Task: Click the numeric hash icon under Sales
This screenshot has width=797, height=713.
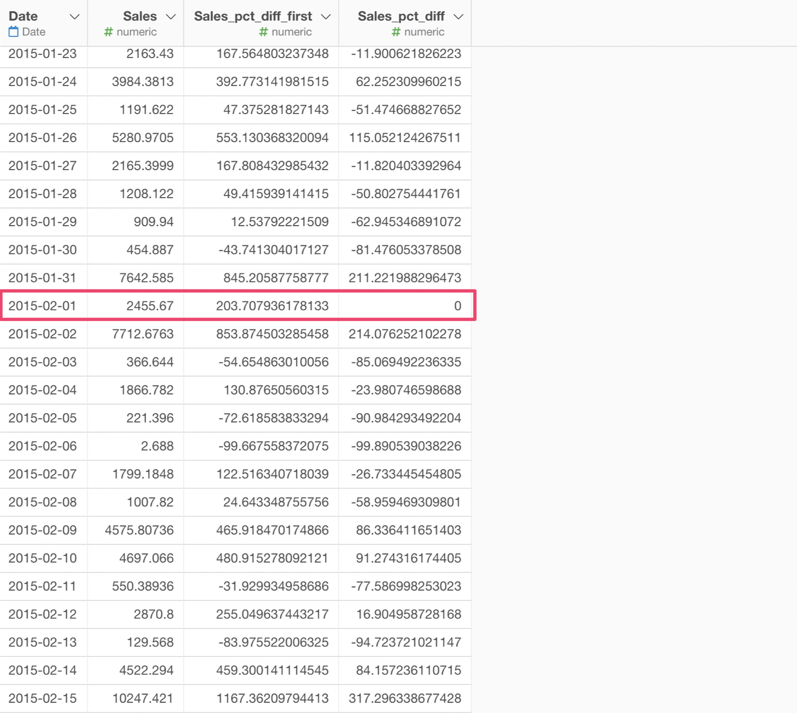Action: point(108,32)
